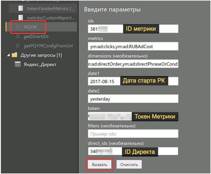This screenshot has width=211, height=174.
Task: Click the metrikaCustomReport table icon
Action: click(x=21, y=17)
